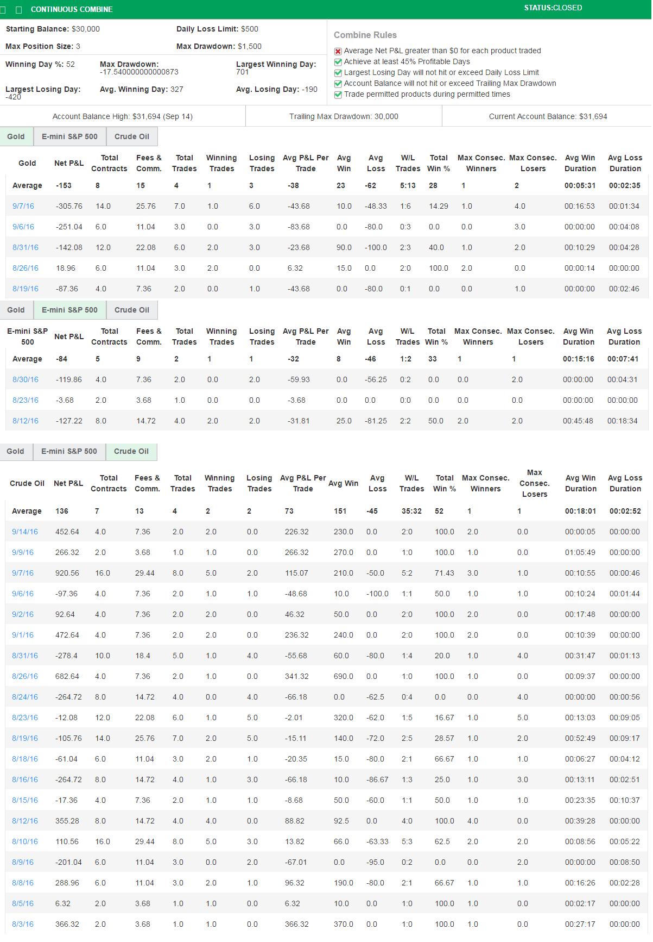
Task: Click the -119.86 Net P&L value
Action: click(69, 379)
